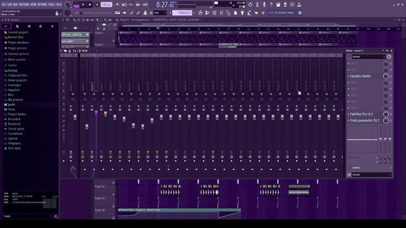Expand the Sliced audio folder

[16, 129]
